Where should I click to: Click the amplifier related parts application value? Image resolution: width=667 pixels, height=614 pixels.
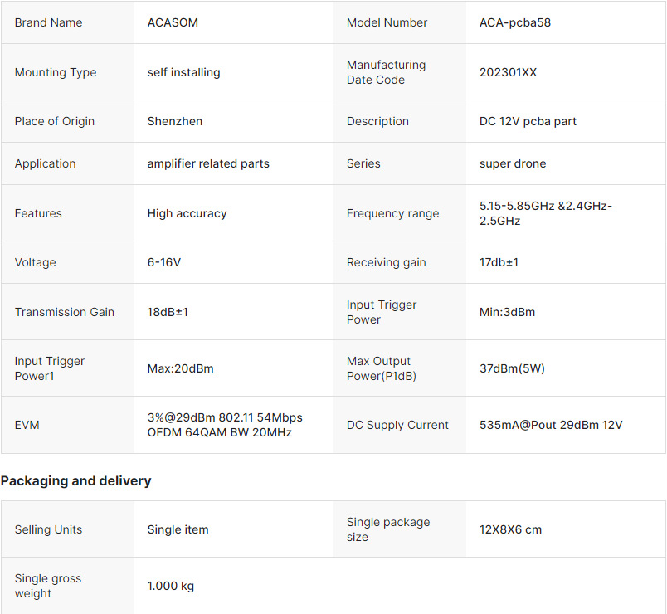208,163
